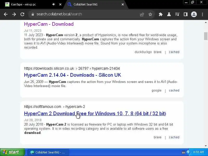Open the media controls icon

tap(177, 14)
